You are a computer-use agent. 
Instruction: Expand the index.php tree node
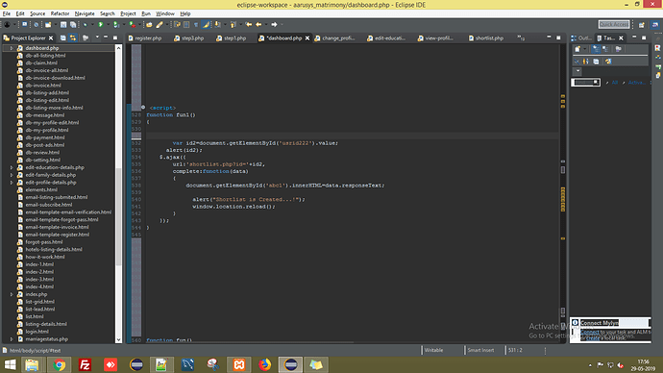12,294
